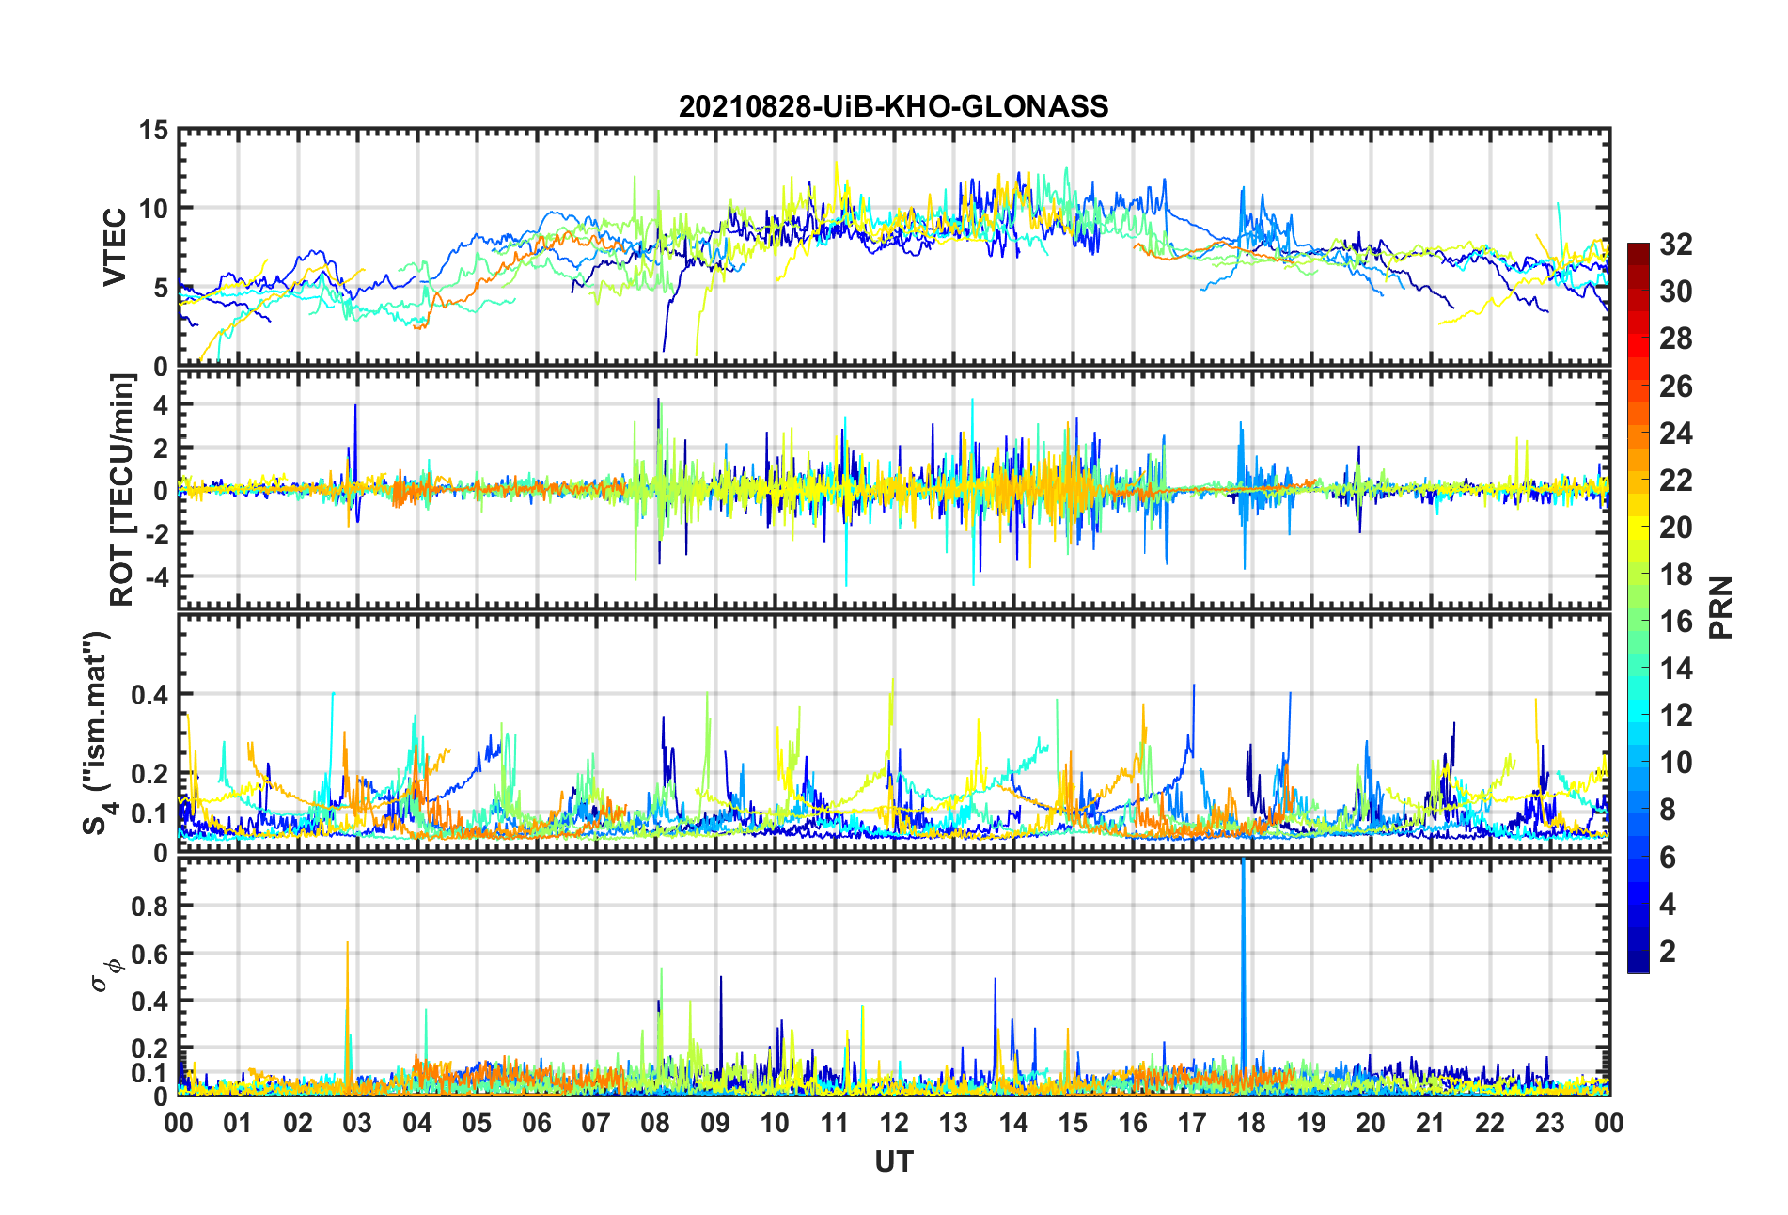Viewport: 1788px width, 1215px height.
Task: Click the ROT time-series plot panel
Action: [x=894, y=489]
